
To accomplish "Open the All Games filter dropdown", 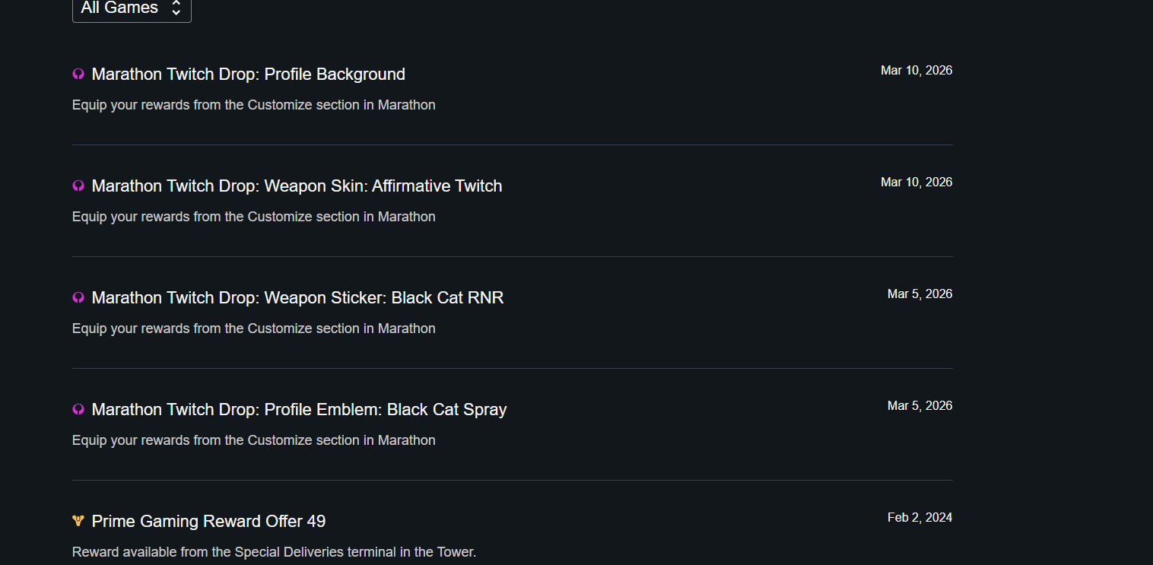I will [132, 8].
